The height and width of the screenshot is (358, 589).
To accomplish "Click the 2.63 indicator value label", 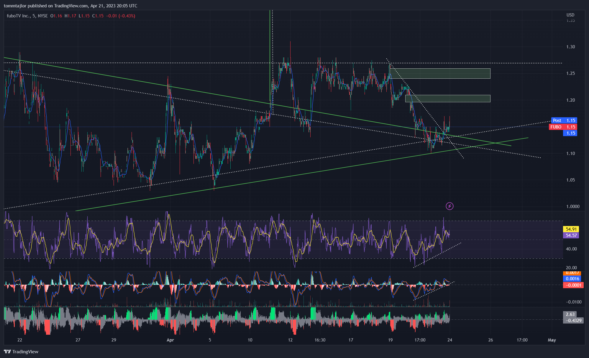I will [570, 314].
